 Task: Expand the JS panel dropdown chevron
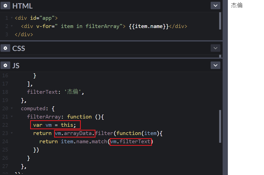click(215, 65)
